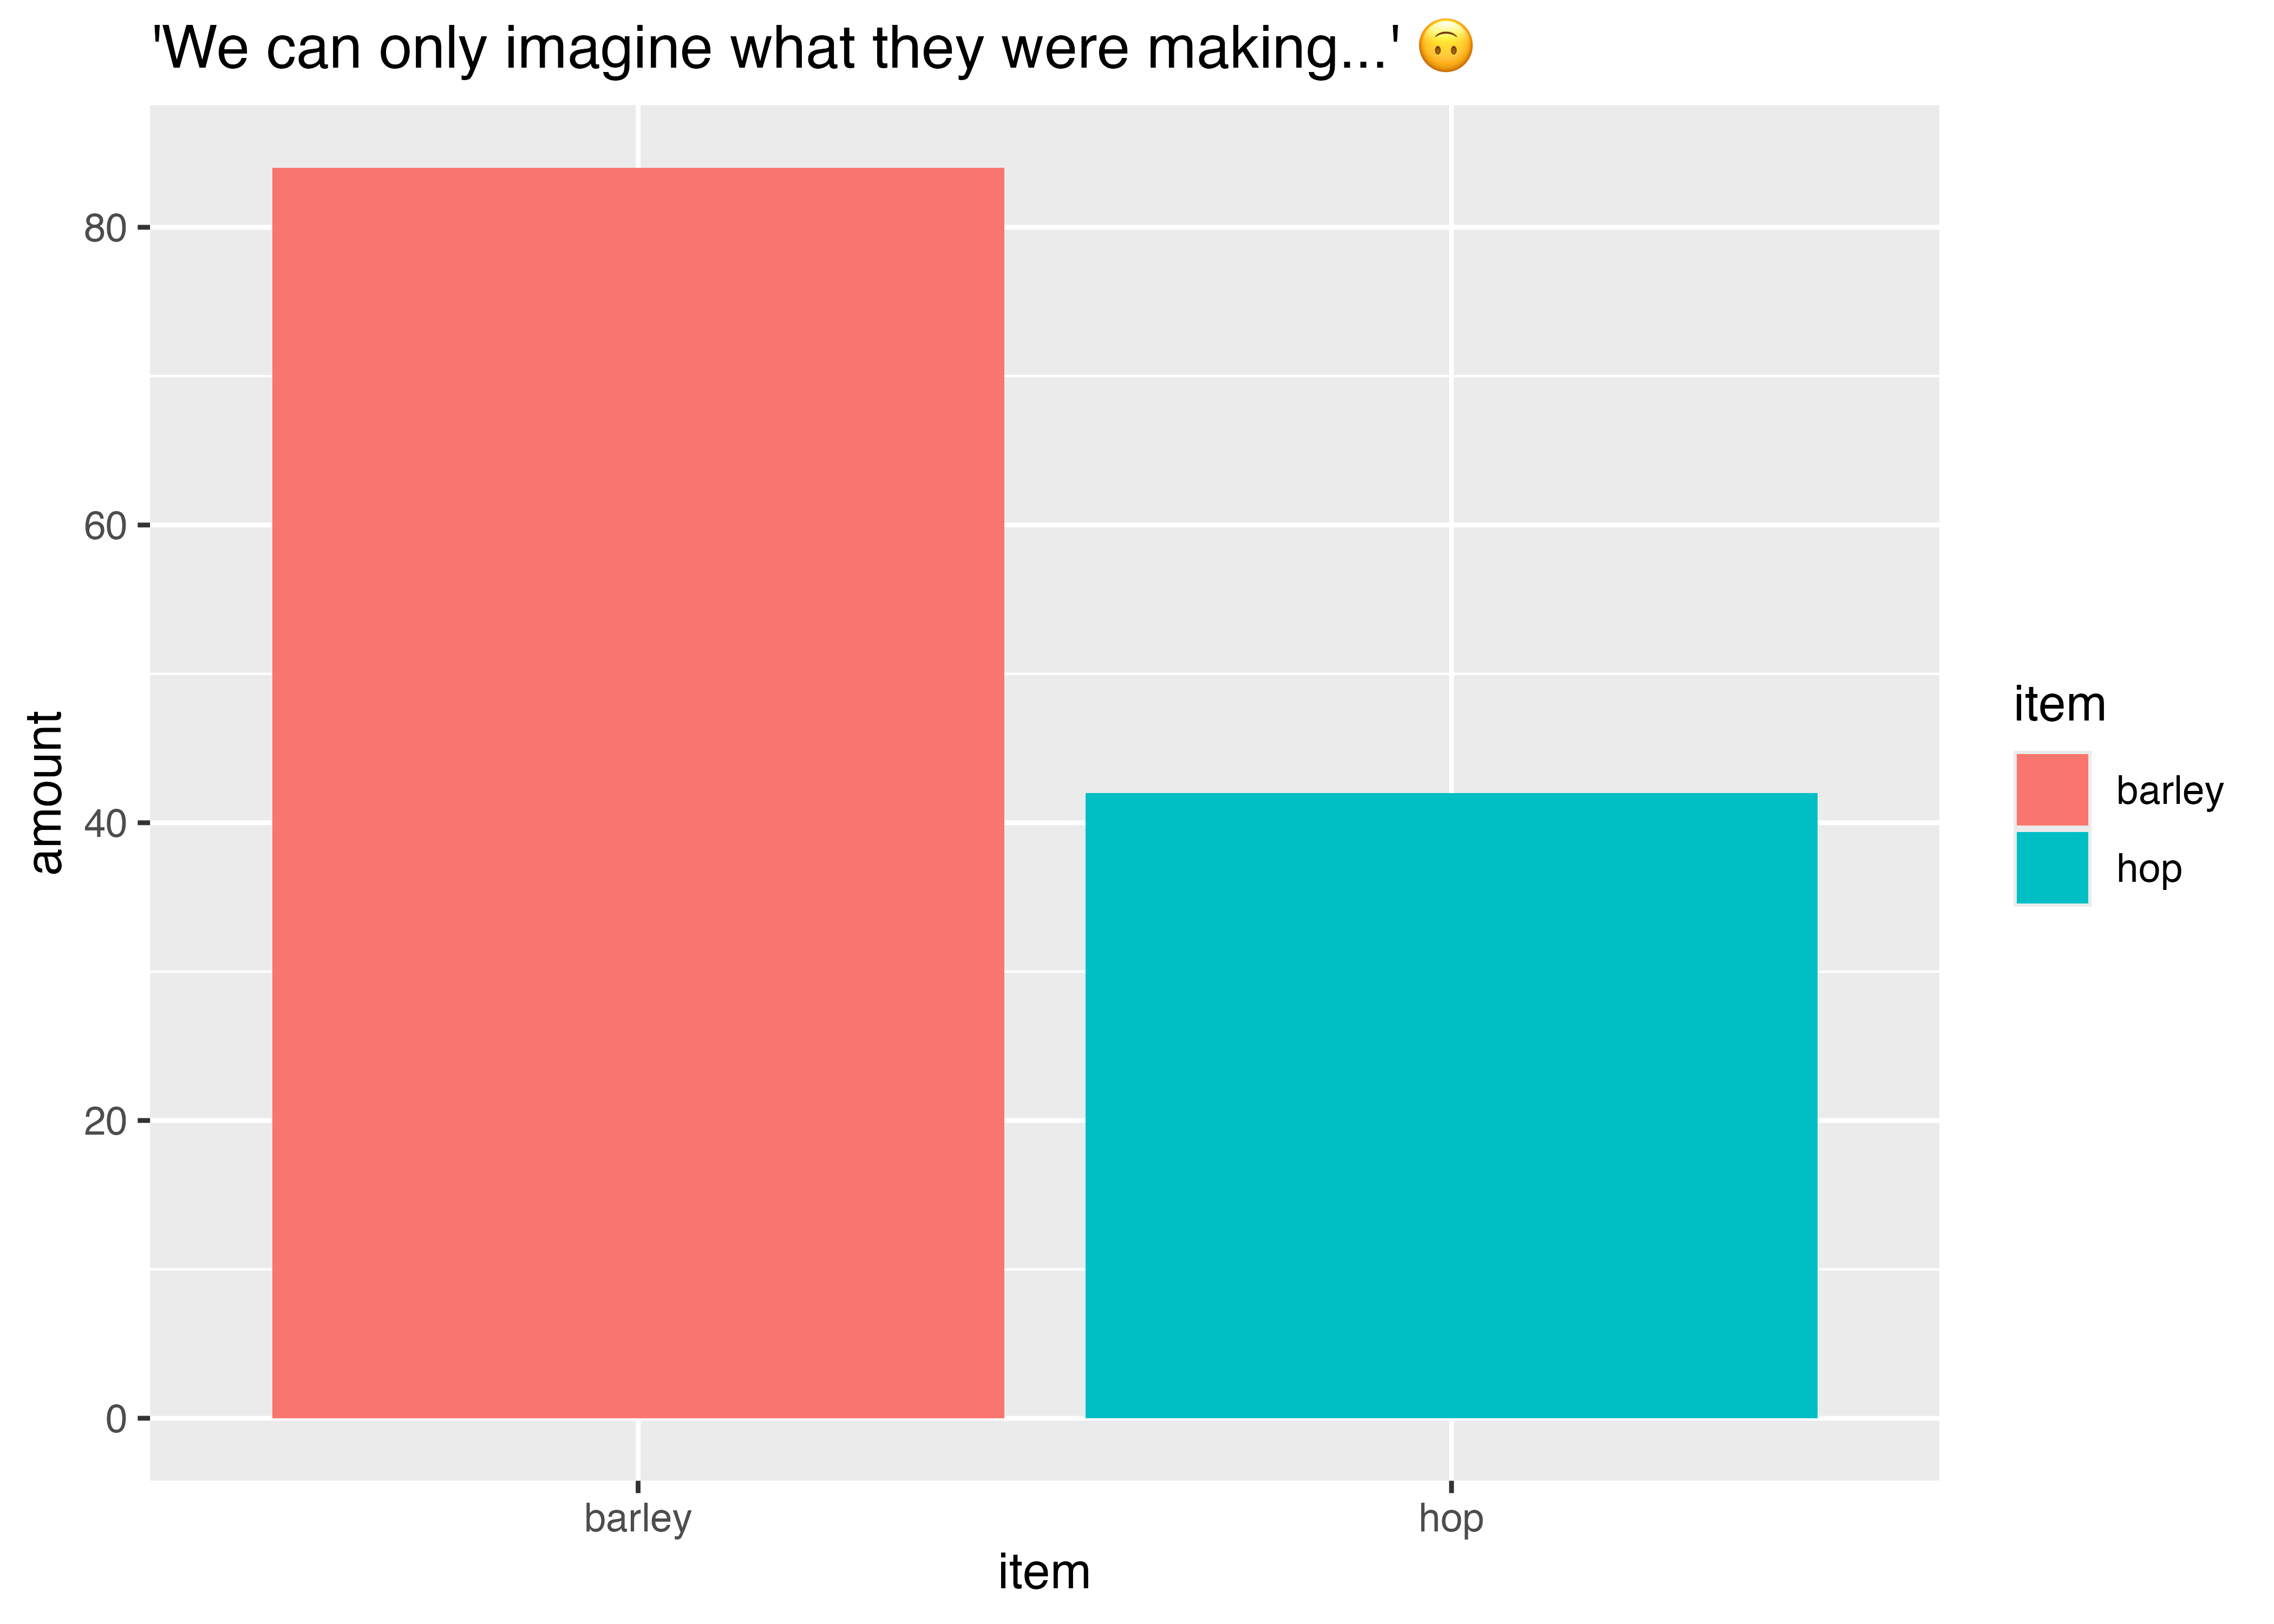Click the 'barley' x-axis tick label
This screenshot has height=1624, width=2274.
[x=637, y=1519]
